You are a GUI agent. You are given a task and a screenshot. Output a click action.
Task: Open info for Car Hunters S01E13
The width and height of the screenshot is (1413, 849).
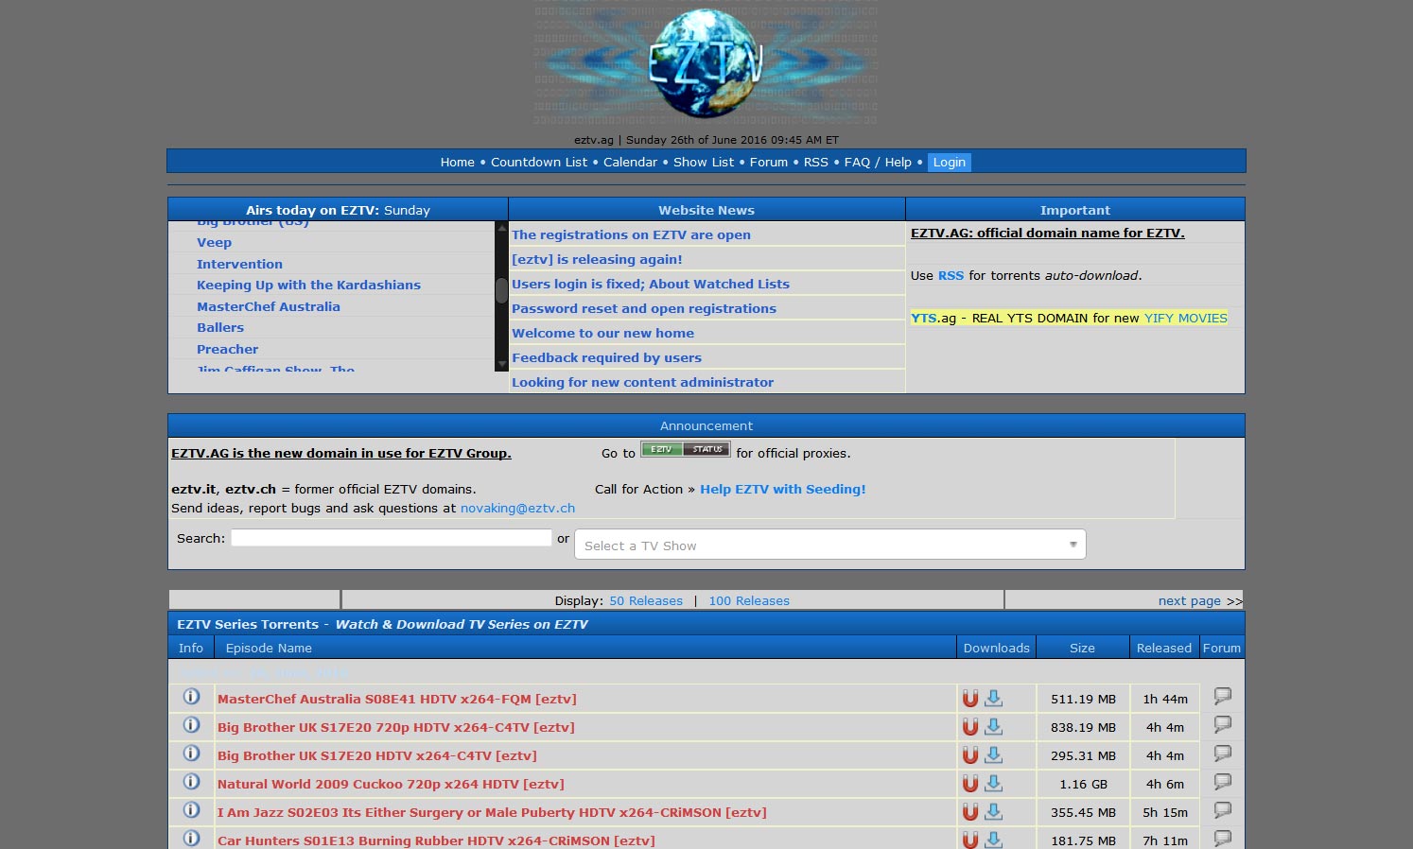tap(191, 839)
